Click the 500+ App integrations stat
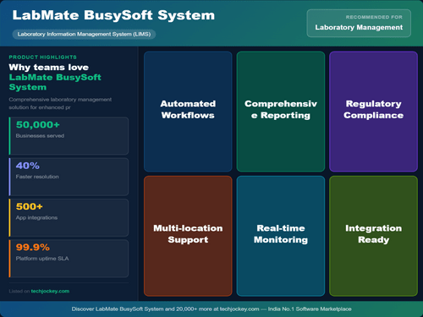Viewport: 423px width, 317px height. pos(69,217)
